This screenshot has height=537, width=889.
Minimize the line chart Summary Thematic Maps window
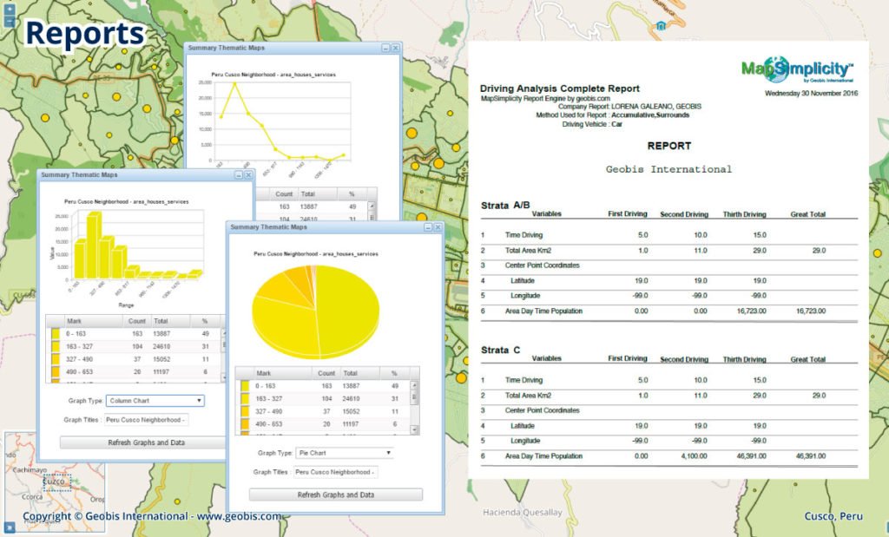click(x=386, y=49)
